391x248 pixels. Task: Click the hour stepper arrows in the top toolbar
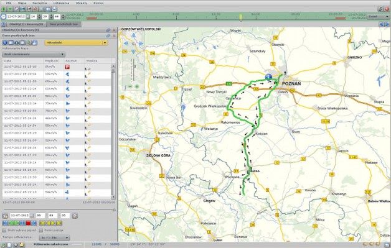click(39, 17)
